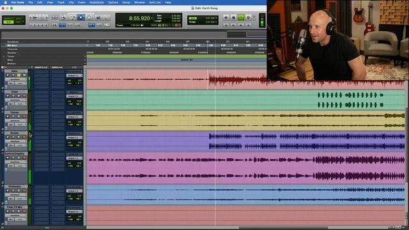409x230 pixels.
Task: Click the Apple logo in menu bar
Action: click(6, 3)
